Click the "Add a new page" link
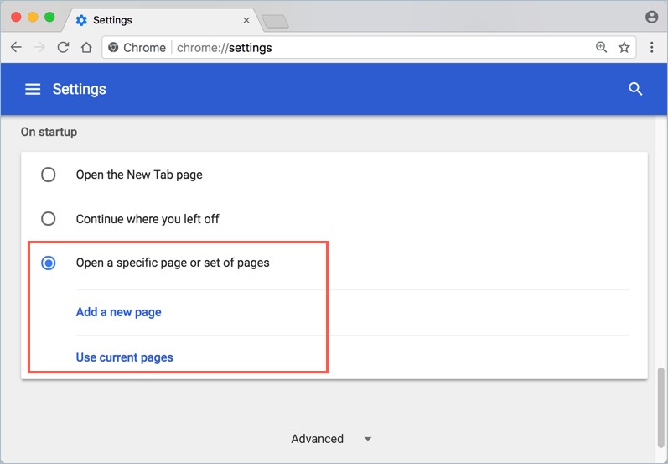Screen dimensions: 668x464 [118, 312]
